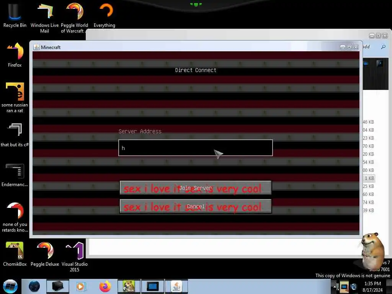Click the Join Server button
Screen dimensions: 392x294
click(196, 188)
